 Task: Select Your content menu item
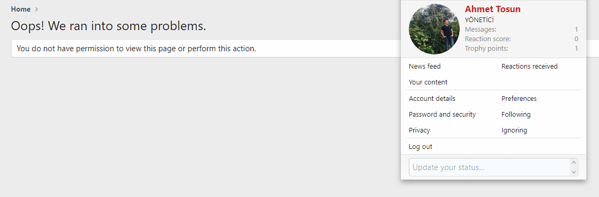[x=428, y=82]
